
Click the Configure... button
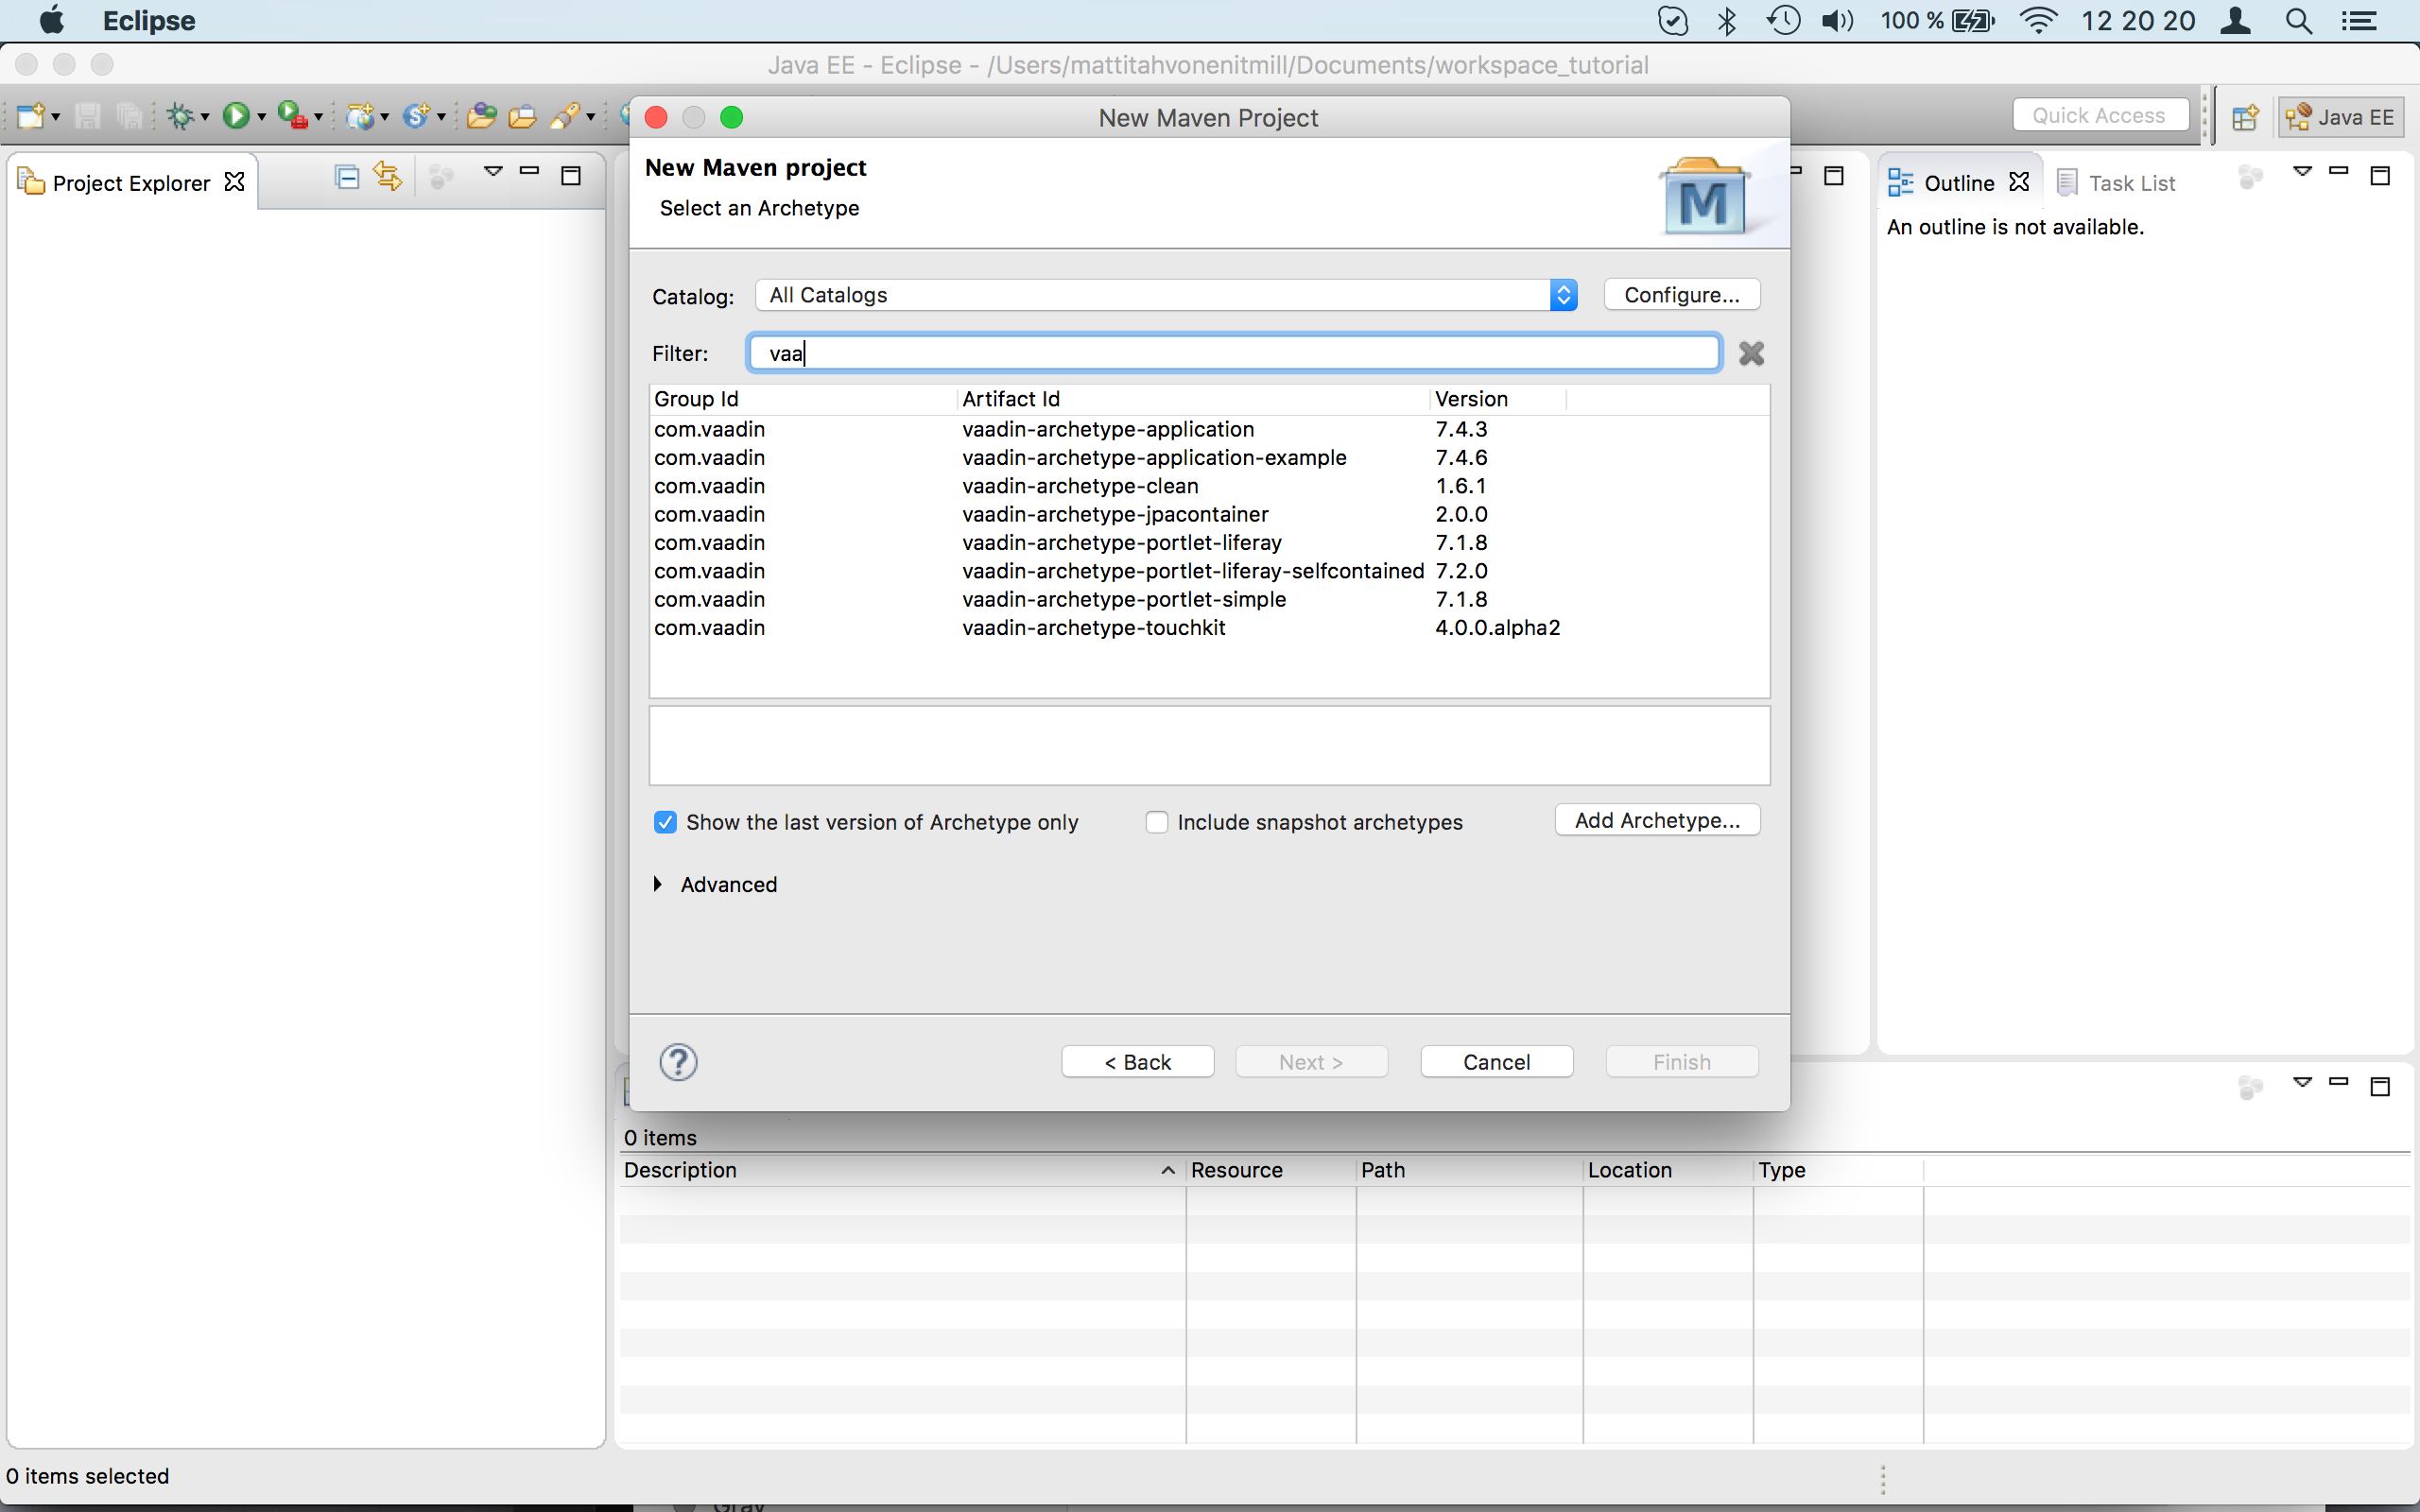[1682, 295]
